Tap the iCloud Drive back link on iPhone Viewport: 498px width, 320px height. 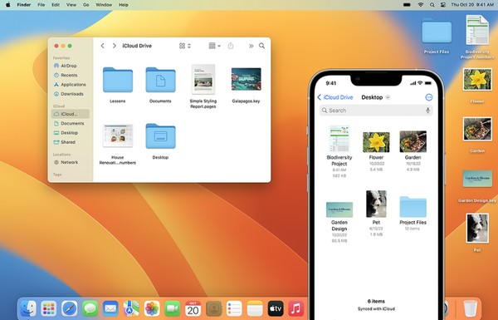335,97
